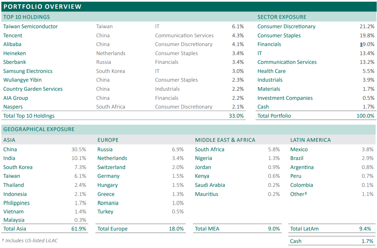Screen dimensions: 377x248
Task: Click the Total Top 10 Holdings label
Action: tap(29, 116)
